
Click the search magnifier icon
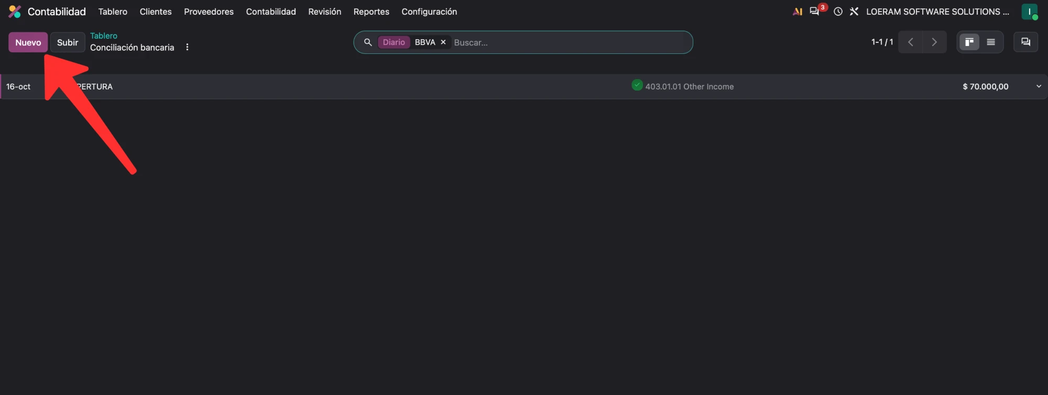(368, 42)
